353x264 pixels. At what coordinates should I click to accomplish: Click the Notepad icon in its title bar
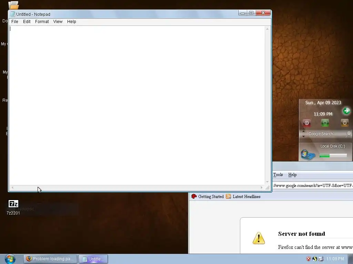[12, 14]
